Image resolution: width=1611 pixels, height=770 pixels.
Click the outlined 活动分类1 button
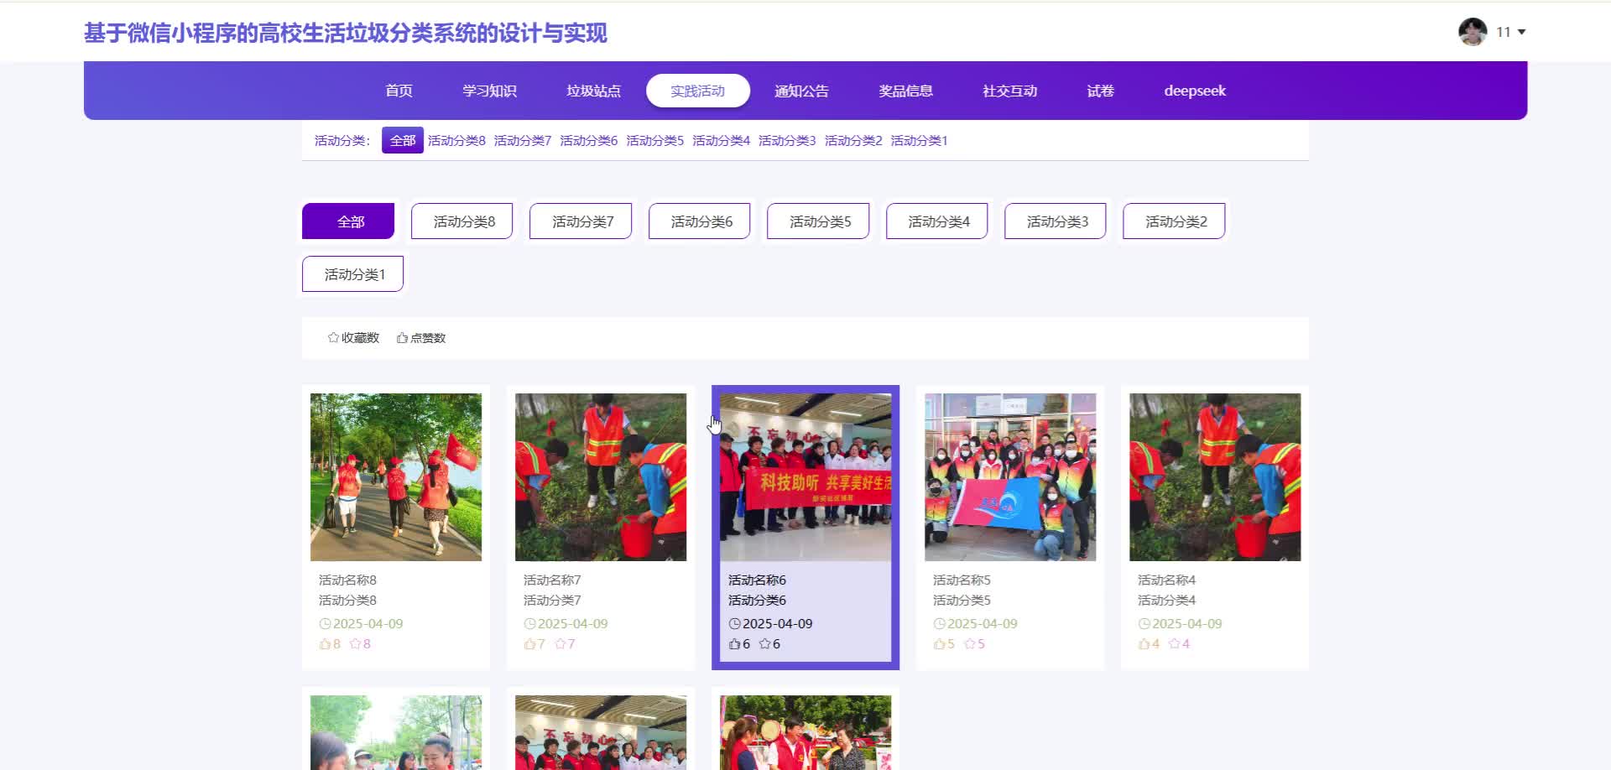(352, 274)
